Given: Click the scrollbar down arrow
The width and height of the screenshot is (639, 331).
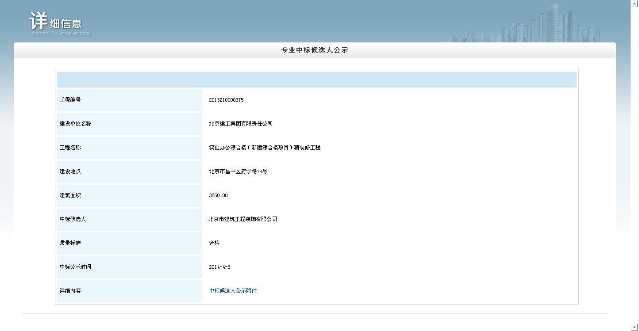Looking at the screenshot, I should (x=634, y=327).
